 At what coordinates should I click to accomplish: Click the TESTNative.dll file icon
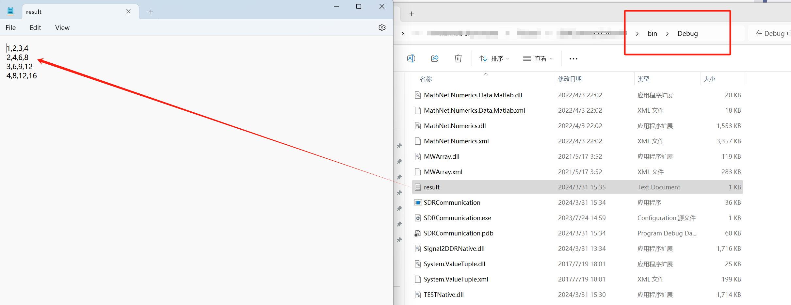(418, 295)
